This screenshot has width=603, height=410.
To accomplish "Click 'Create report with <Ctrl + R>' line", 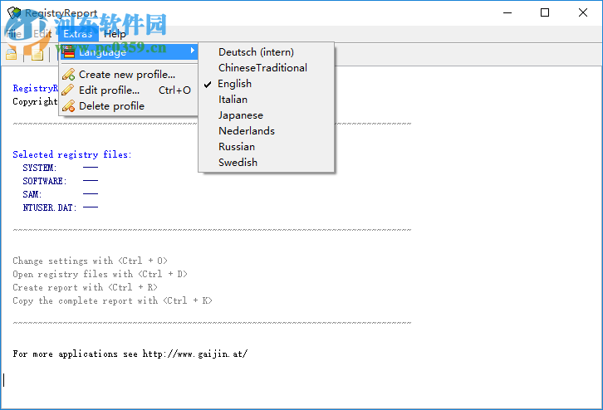I will pos(85,287).
